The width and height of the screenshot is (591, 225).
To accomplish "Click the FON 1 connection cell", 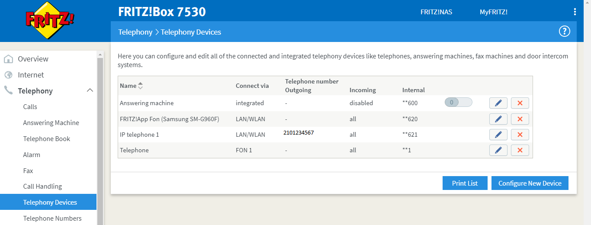I will (x=244, y=150).
